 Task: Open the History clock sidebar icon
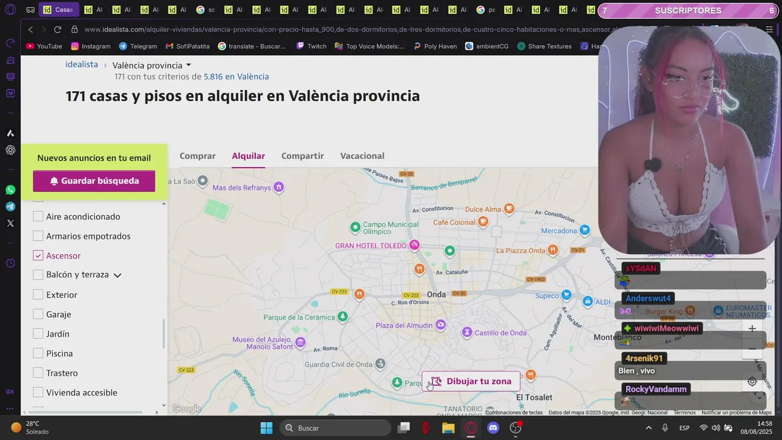tap(10, 263)
